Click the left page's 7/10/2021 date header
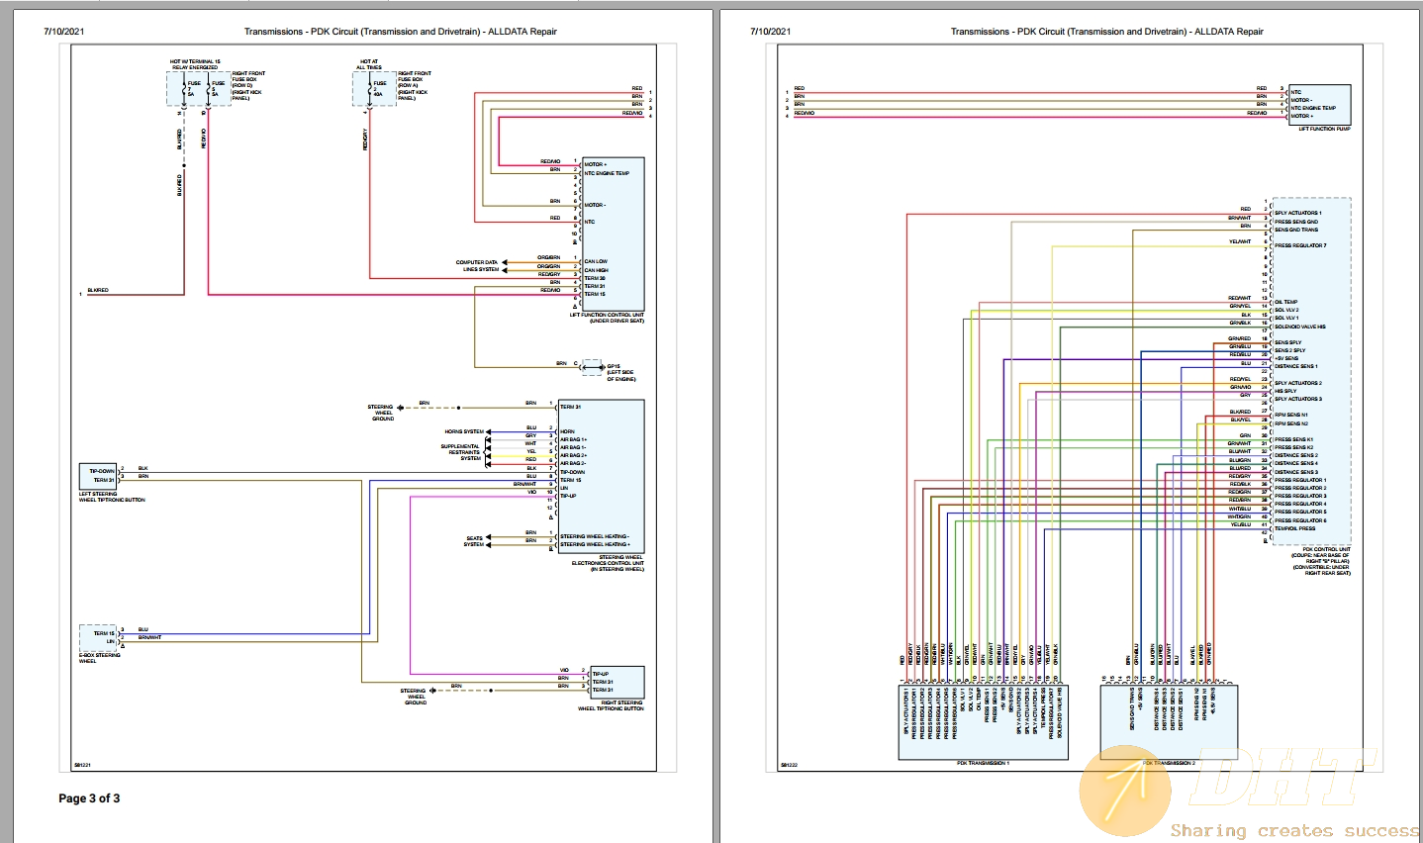The image size is (1423, 843). 64,32
